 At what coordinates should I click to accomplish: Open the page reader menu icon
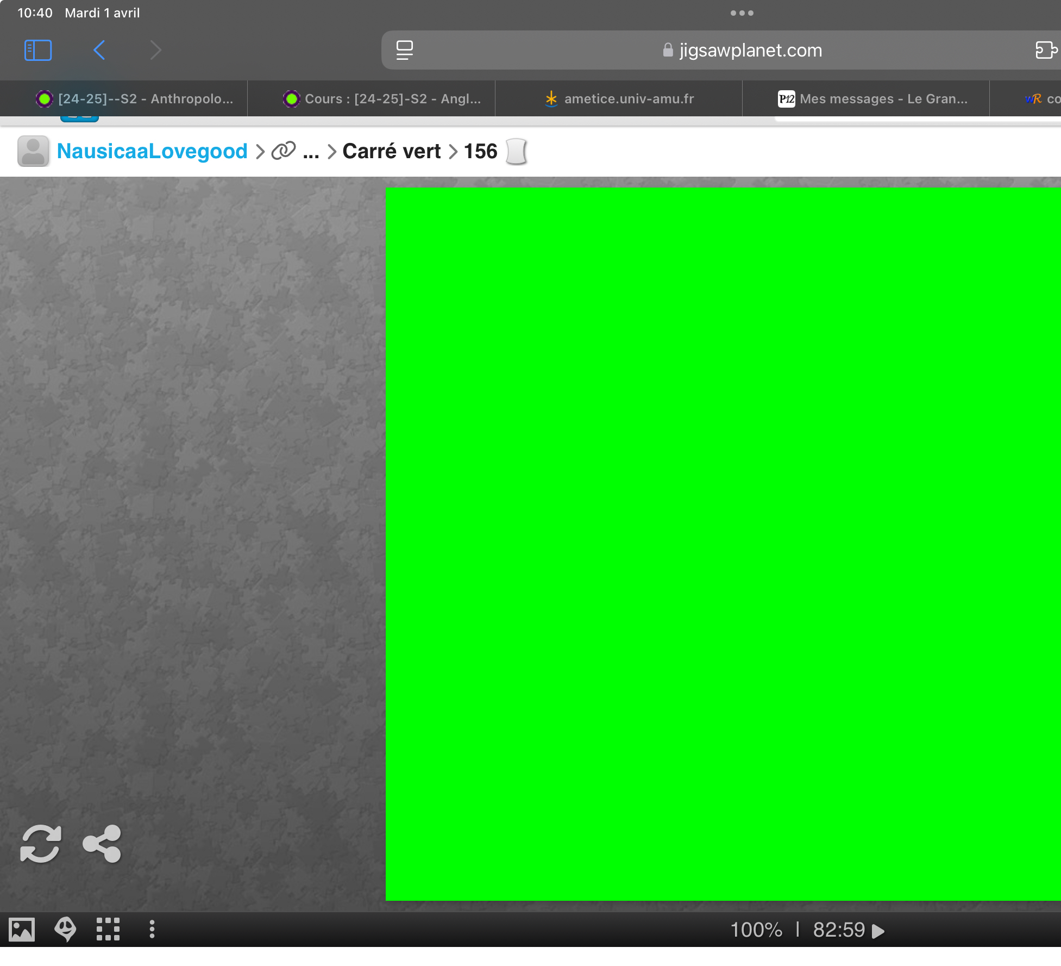pos(405,51)
